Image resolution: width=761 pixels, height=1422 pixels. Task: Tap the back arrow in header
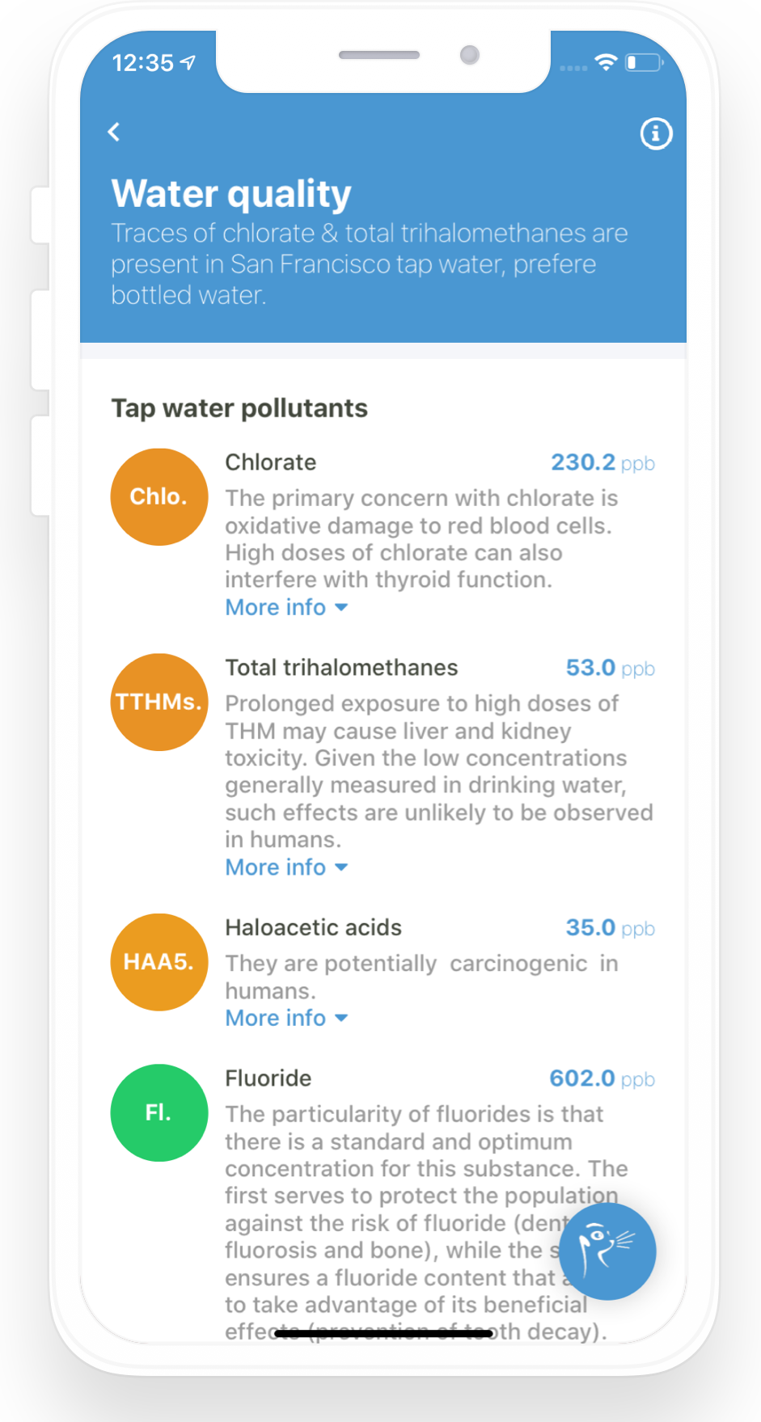(x=114, y=132)
